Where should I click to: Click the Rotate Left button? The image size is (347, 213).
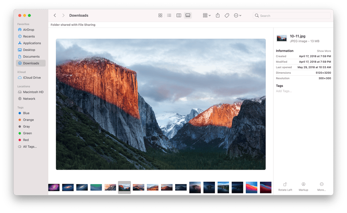pos(285,187)
